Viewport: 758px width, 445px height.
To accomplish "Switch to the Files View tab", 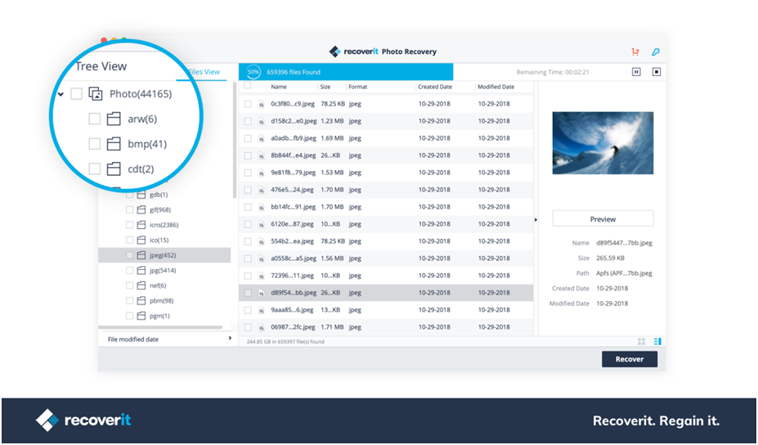I will [x=204, y=72].
